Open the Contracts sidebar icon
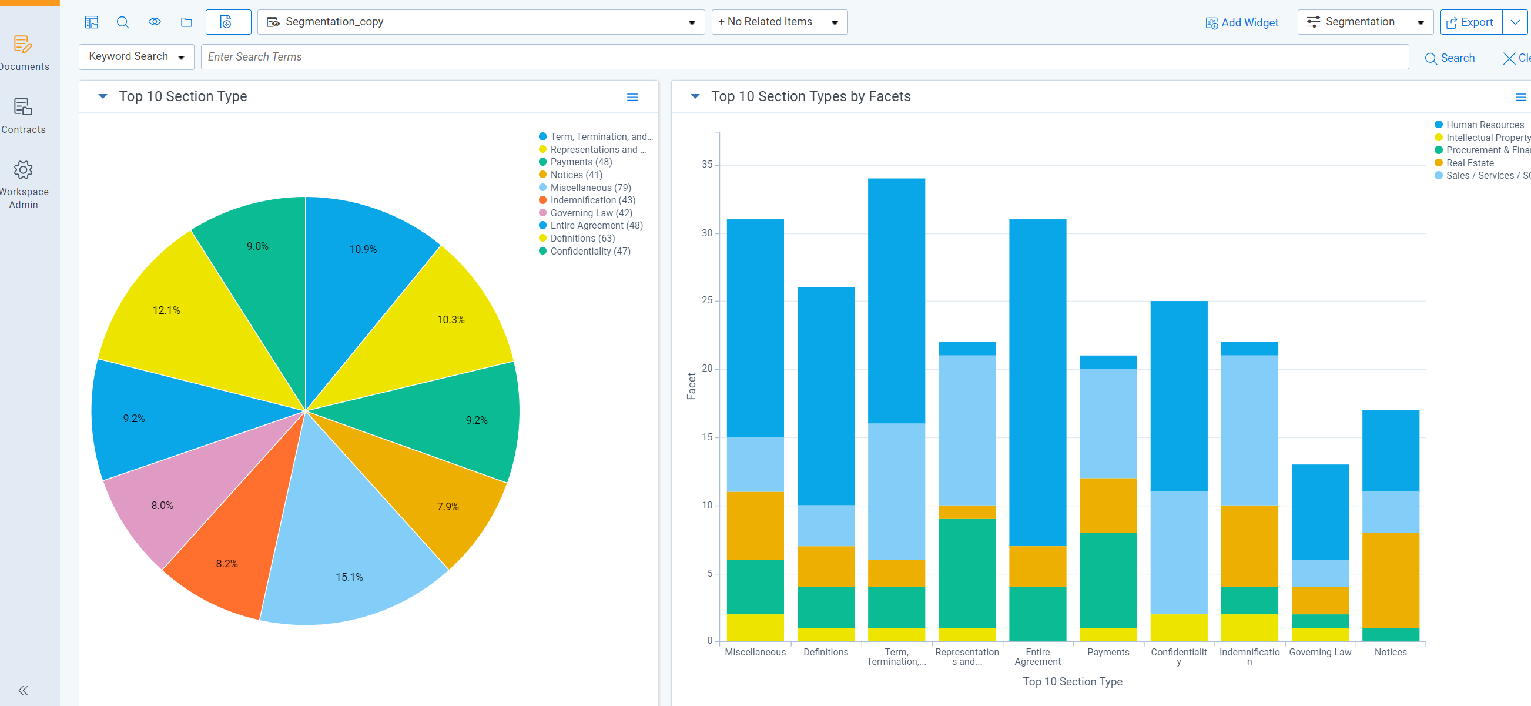Image resolution: width=1531 pixels, height=706 pixels. (x=23, y=107)
